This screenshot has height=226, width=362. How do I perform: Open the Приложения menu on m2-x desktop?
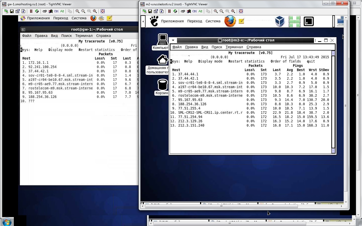click(172, 21)
